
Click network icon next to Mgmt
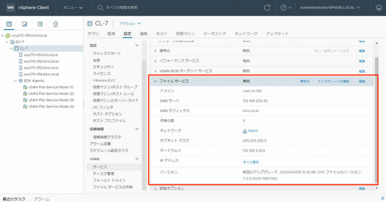(x=245, y=131)
